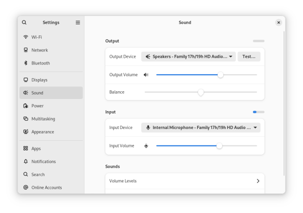Click the Test output button
303x213 pixels.
[249, 56]
